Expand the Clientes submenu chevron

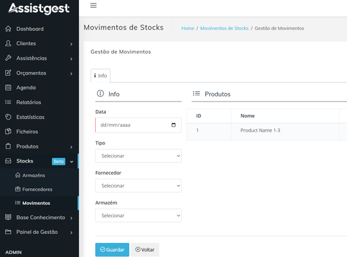71,44
